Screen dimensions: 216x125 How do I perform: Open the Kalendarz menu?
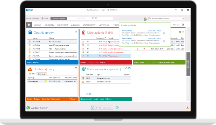pyautogui.click(x=63, y=25)
